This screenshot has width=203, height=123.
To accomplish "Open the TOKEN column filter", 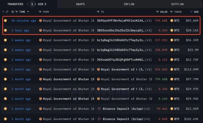I will point(171,12).
